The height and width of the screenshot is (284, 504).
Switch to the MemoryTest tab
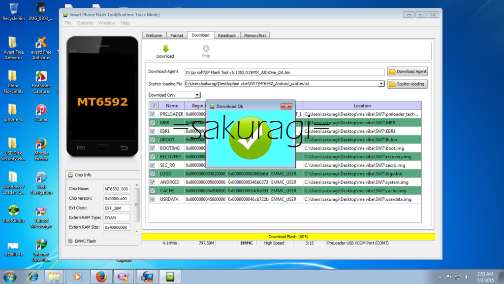point(255,35)
